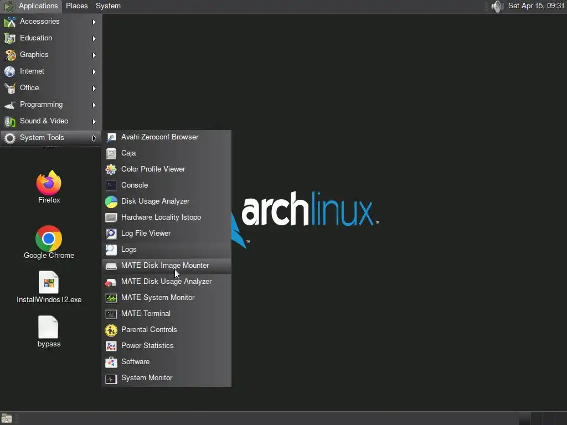The image size is (567, 425).
Task: Expand Sound & Video submenu arrow
Action: [x=94, y=122]
